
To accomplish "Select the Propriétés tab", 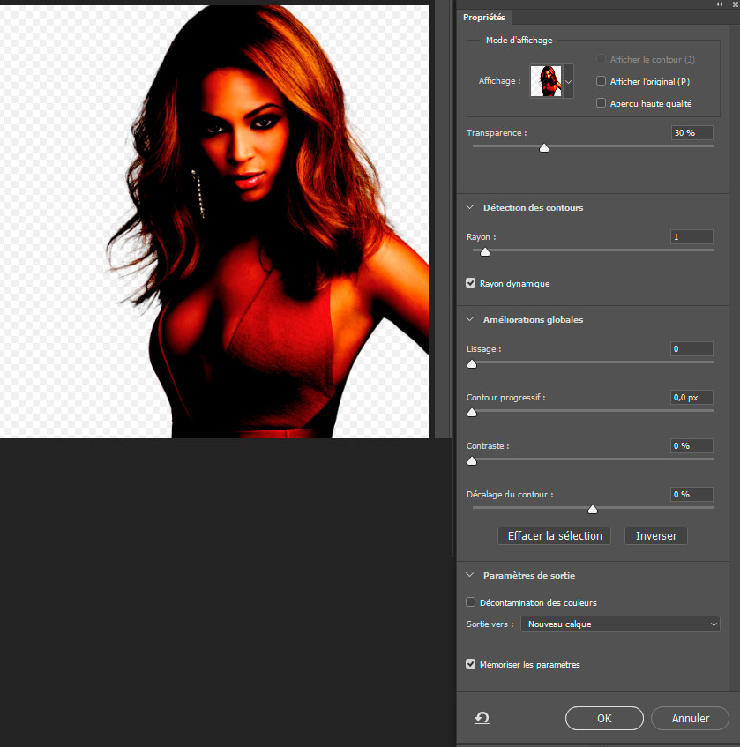I will coord(483,18).
